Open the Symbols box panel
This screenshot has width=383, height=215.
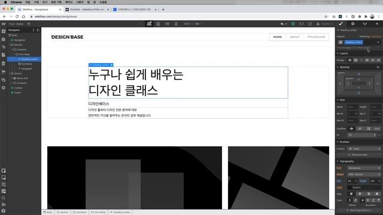pyautogui.click(x=4, y=39)
